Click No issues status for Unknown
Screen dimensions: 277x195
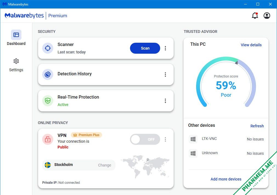pyautogui.click(x=255, y=154)
